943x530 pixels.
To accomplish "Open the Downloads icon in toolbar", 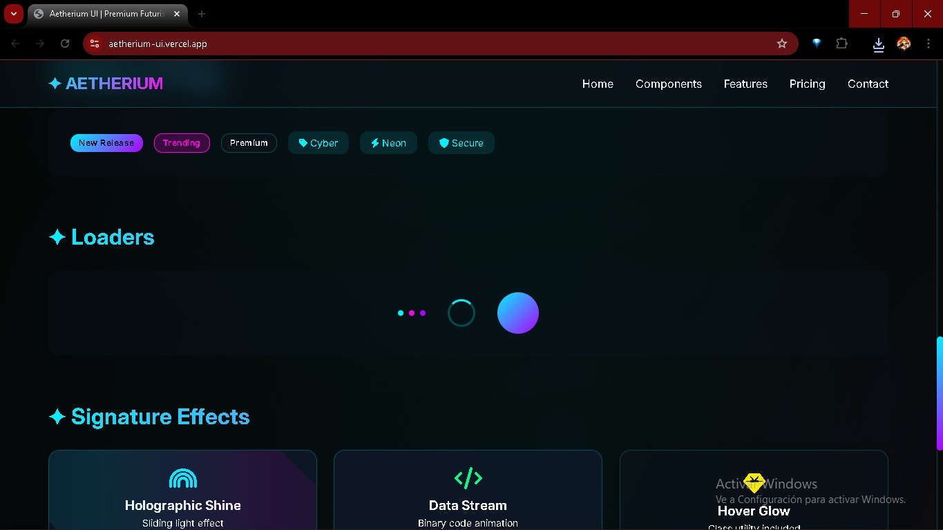I will (879, 44).
